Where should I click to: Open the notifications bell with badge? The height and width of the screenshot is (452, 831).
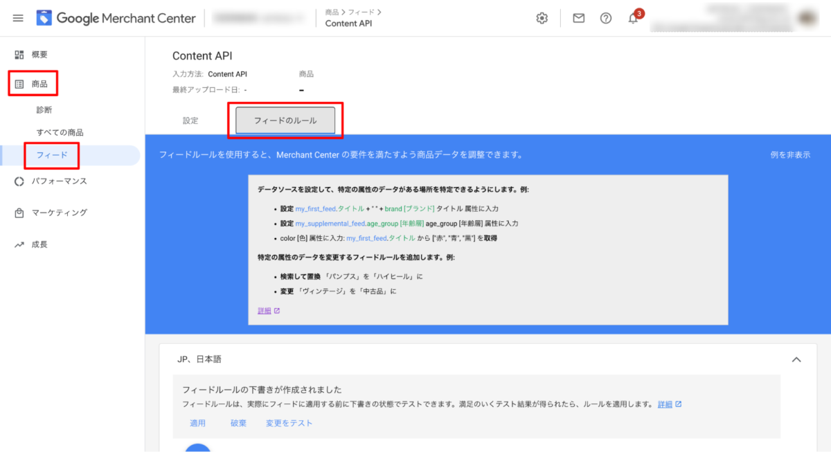point(634,17)
